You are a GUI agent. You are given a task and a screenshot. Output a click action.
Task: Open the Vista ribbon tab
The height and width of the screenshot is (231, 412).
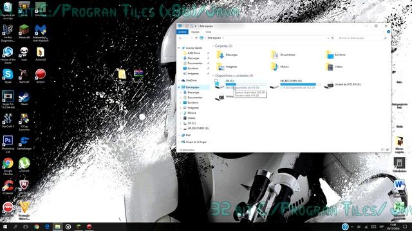pos(208,31)
